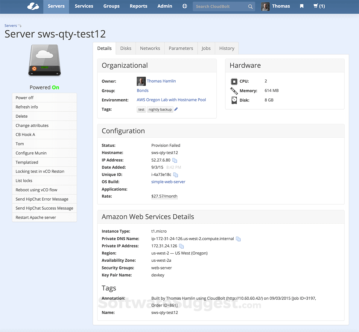The width and height of the screenshot is (359, 332).
Task: Copy the Private DNS Name
Action: click(238, 239)
